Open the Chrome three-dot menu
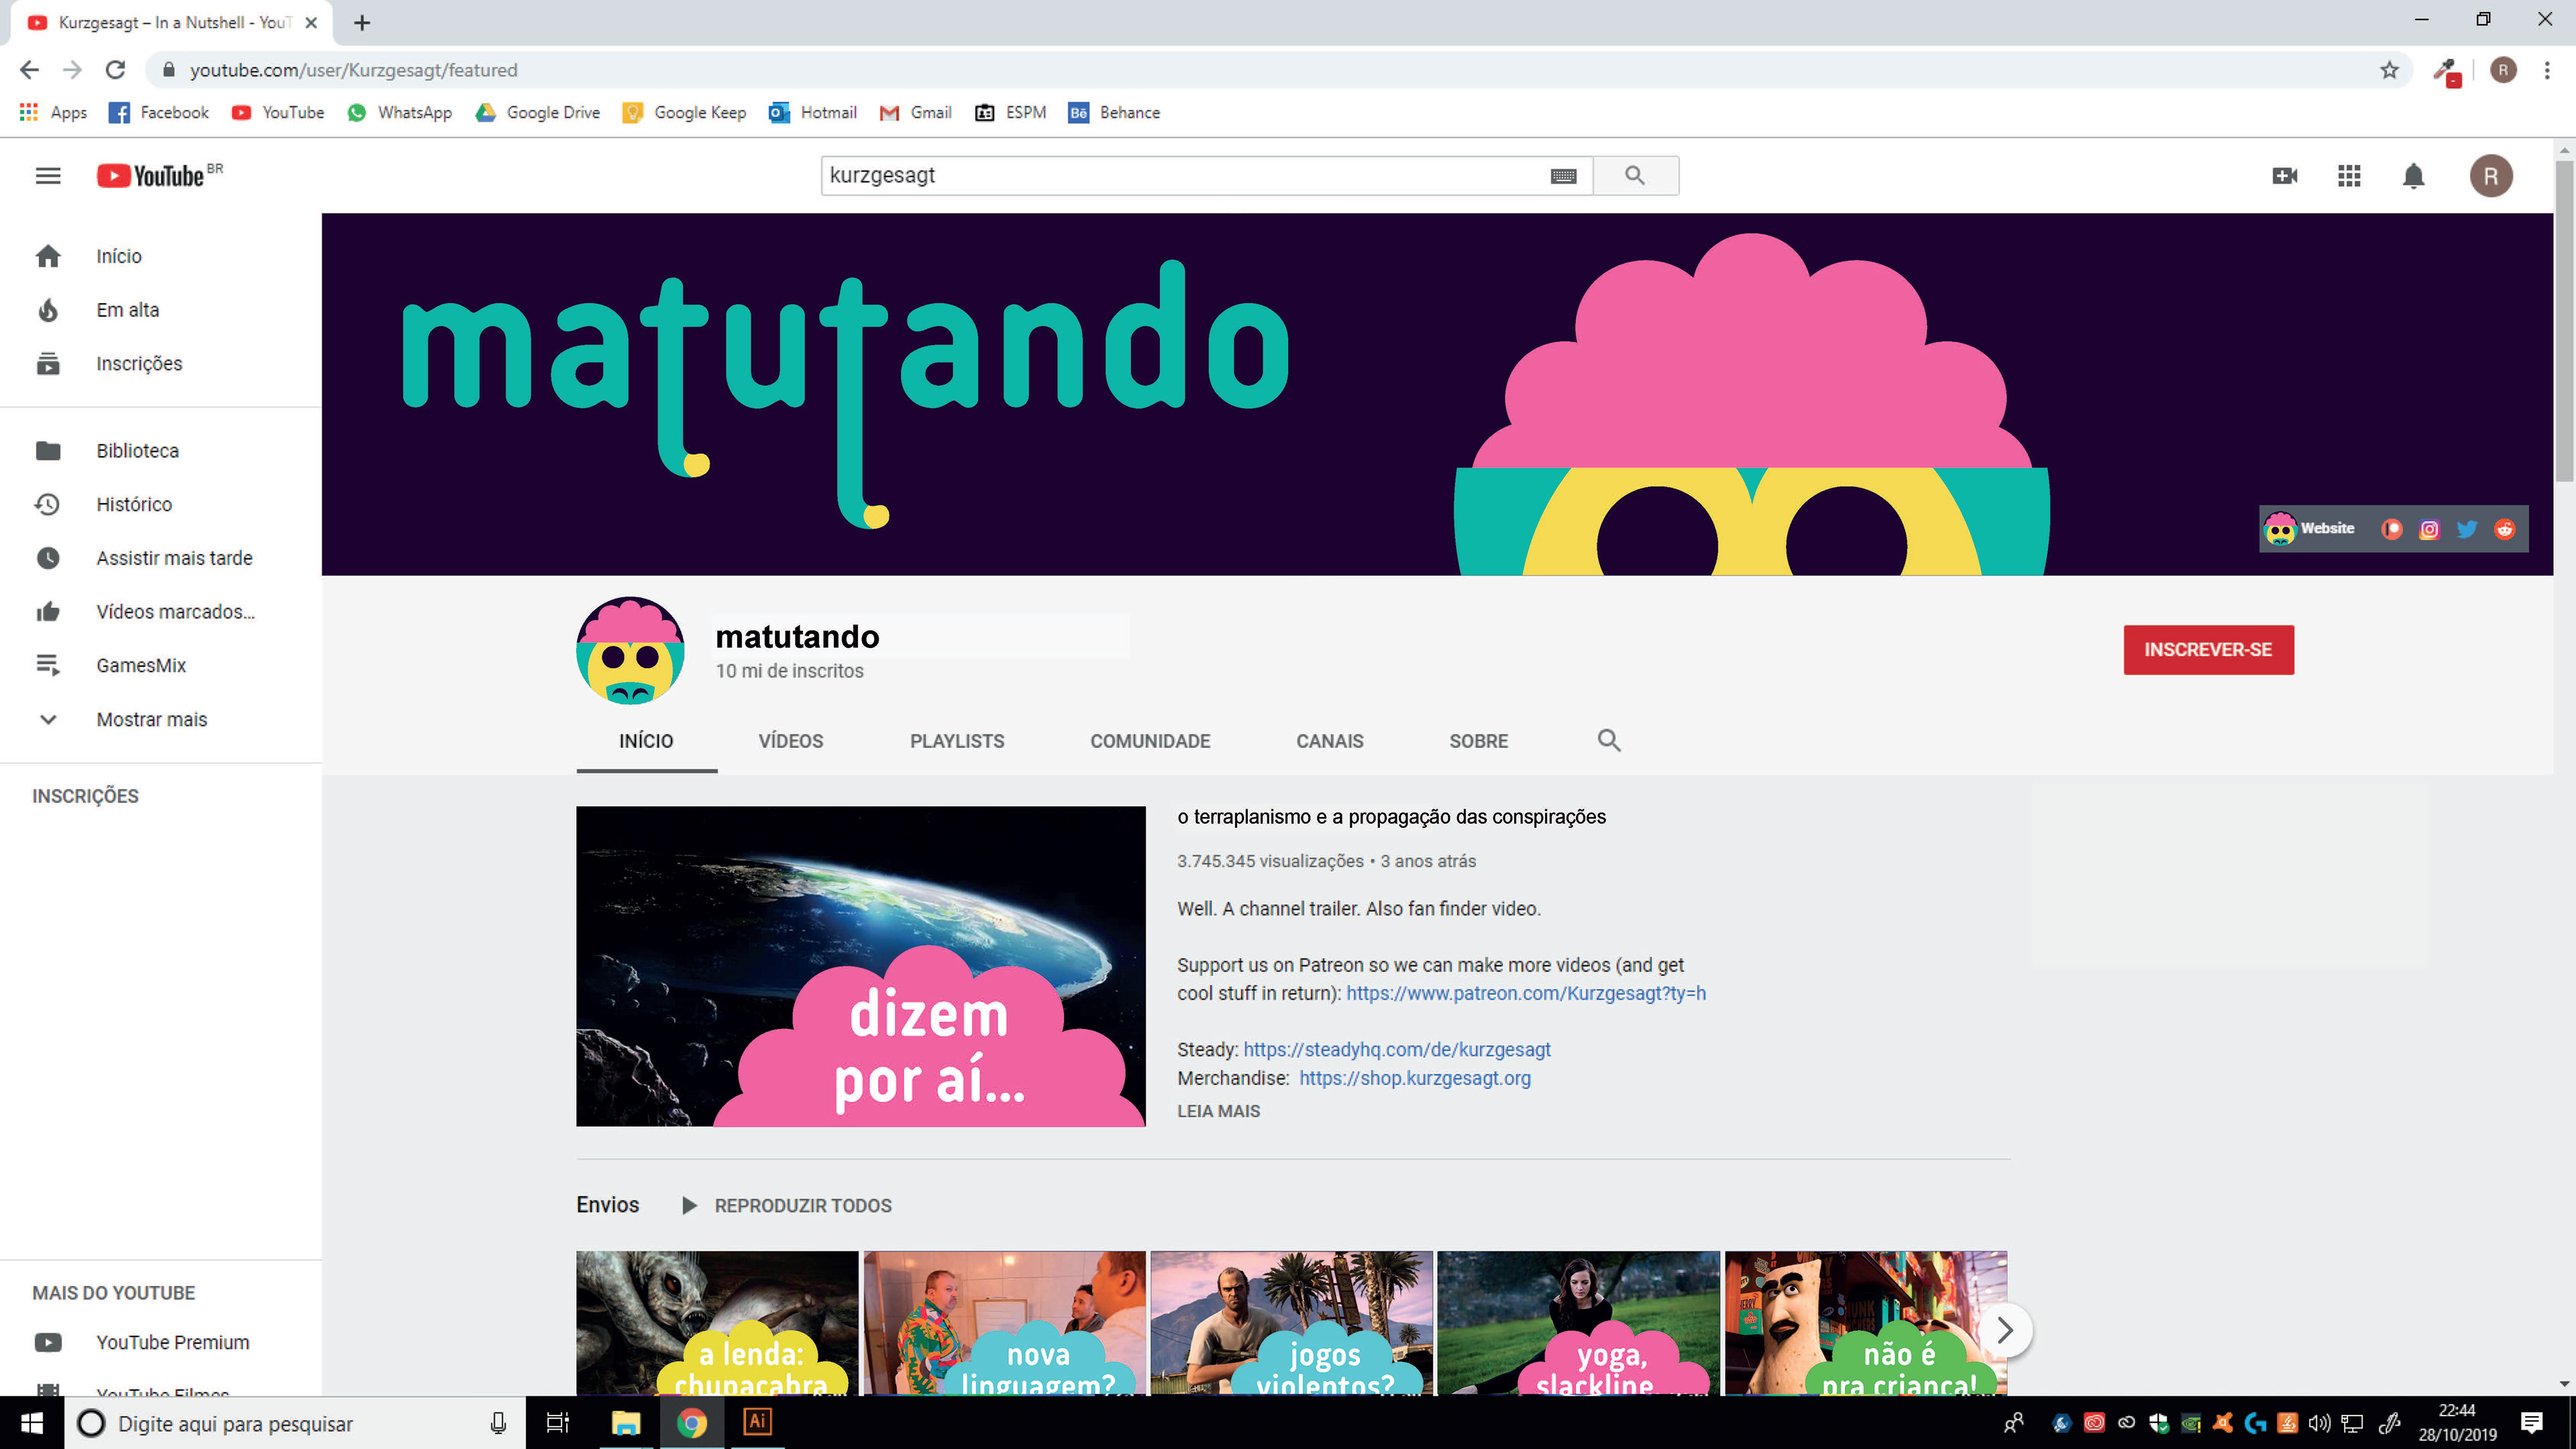 2547,70
